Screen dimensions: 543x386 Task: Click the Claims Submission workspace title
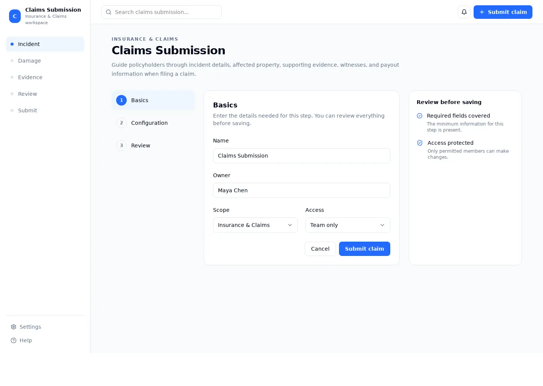pyautogui.click(x=53, y=10)
